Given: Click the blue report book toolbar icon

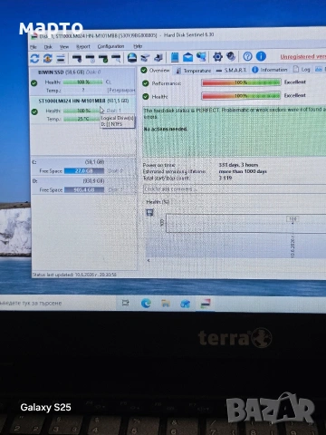Looking at the screenshot, I should pos(175,57).
